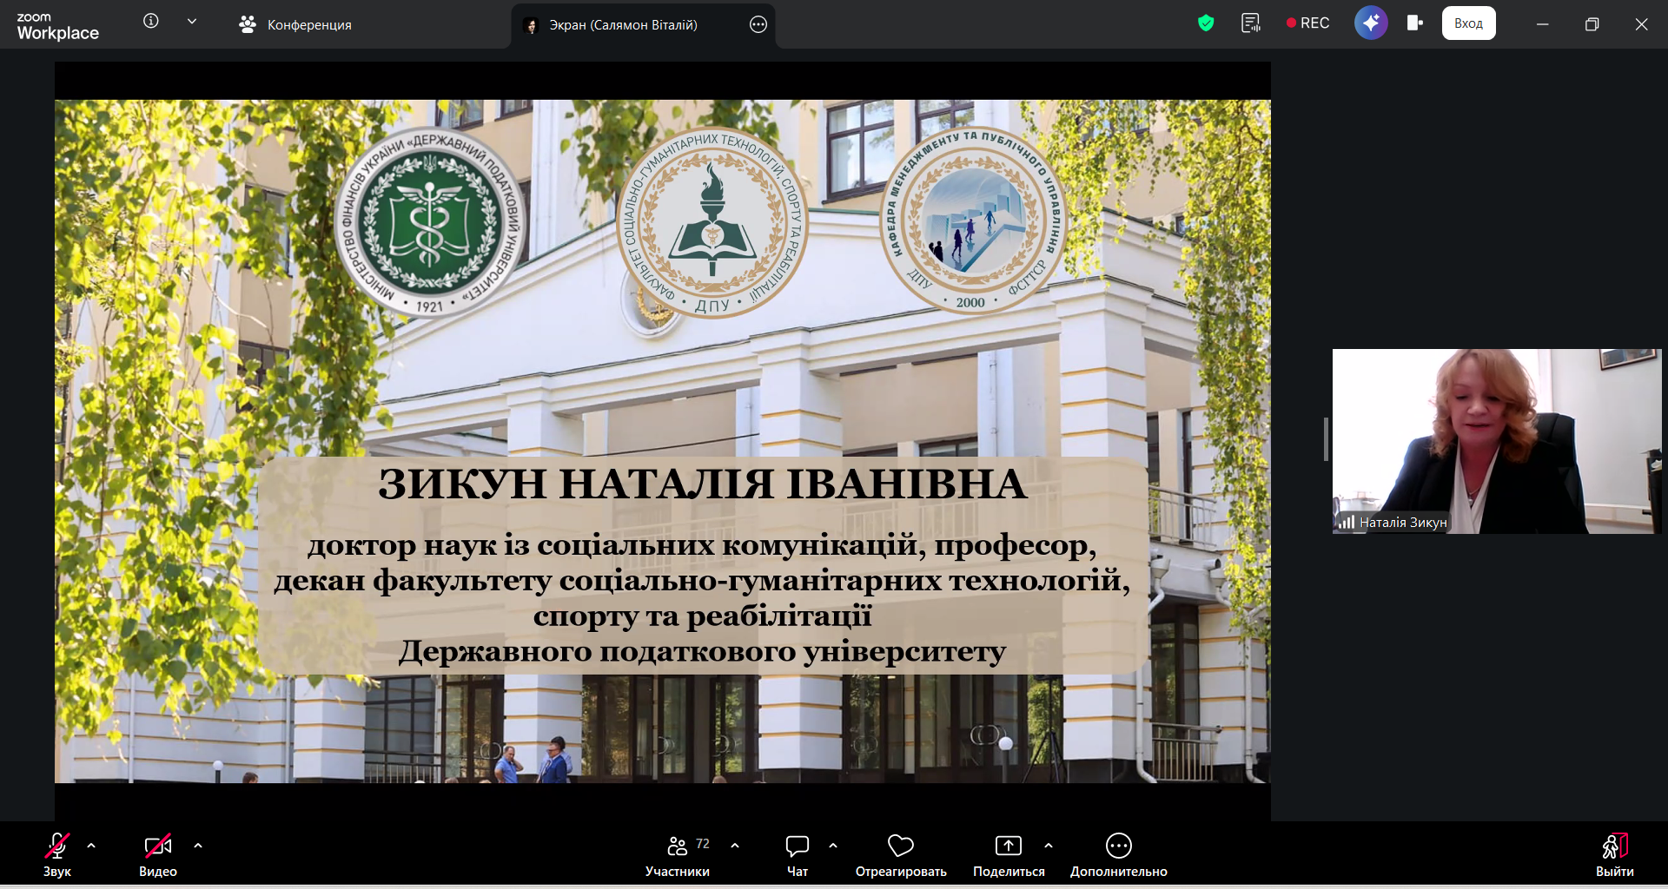The image size is (1668, 889).
Task: Toggle the side panel layout icon
Action: [1415, 23]
